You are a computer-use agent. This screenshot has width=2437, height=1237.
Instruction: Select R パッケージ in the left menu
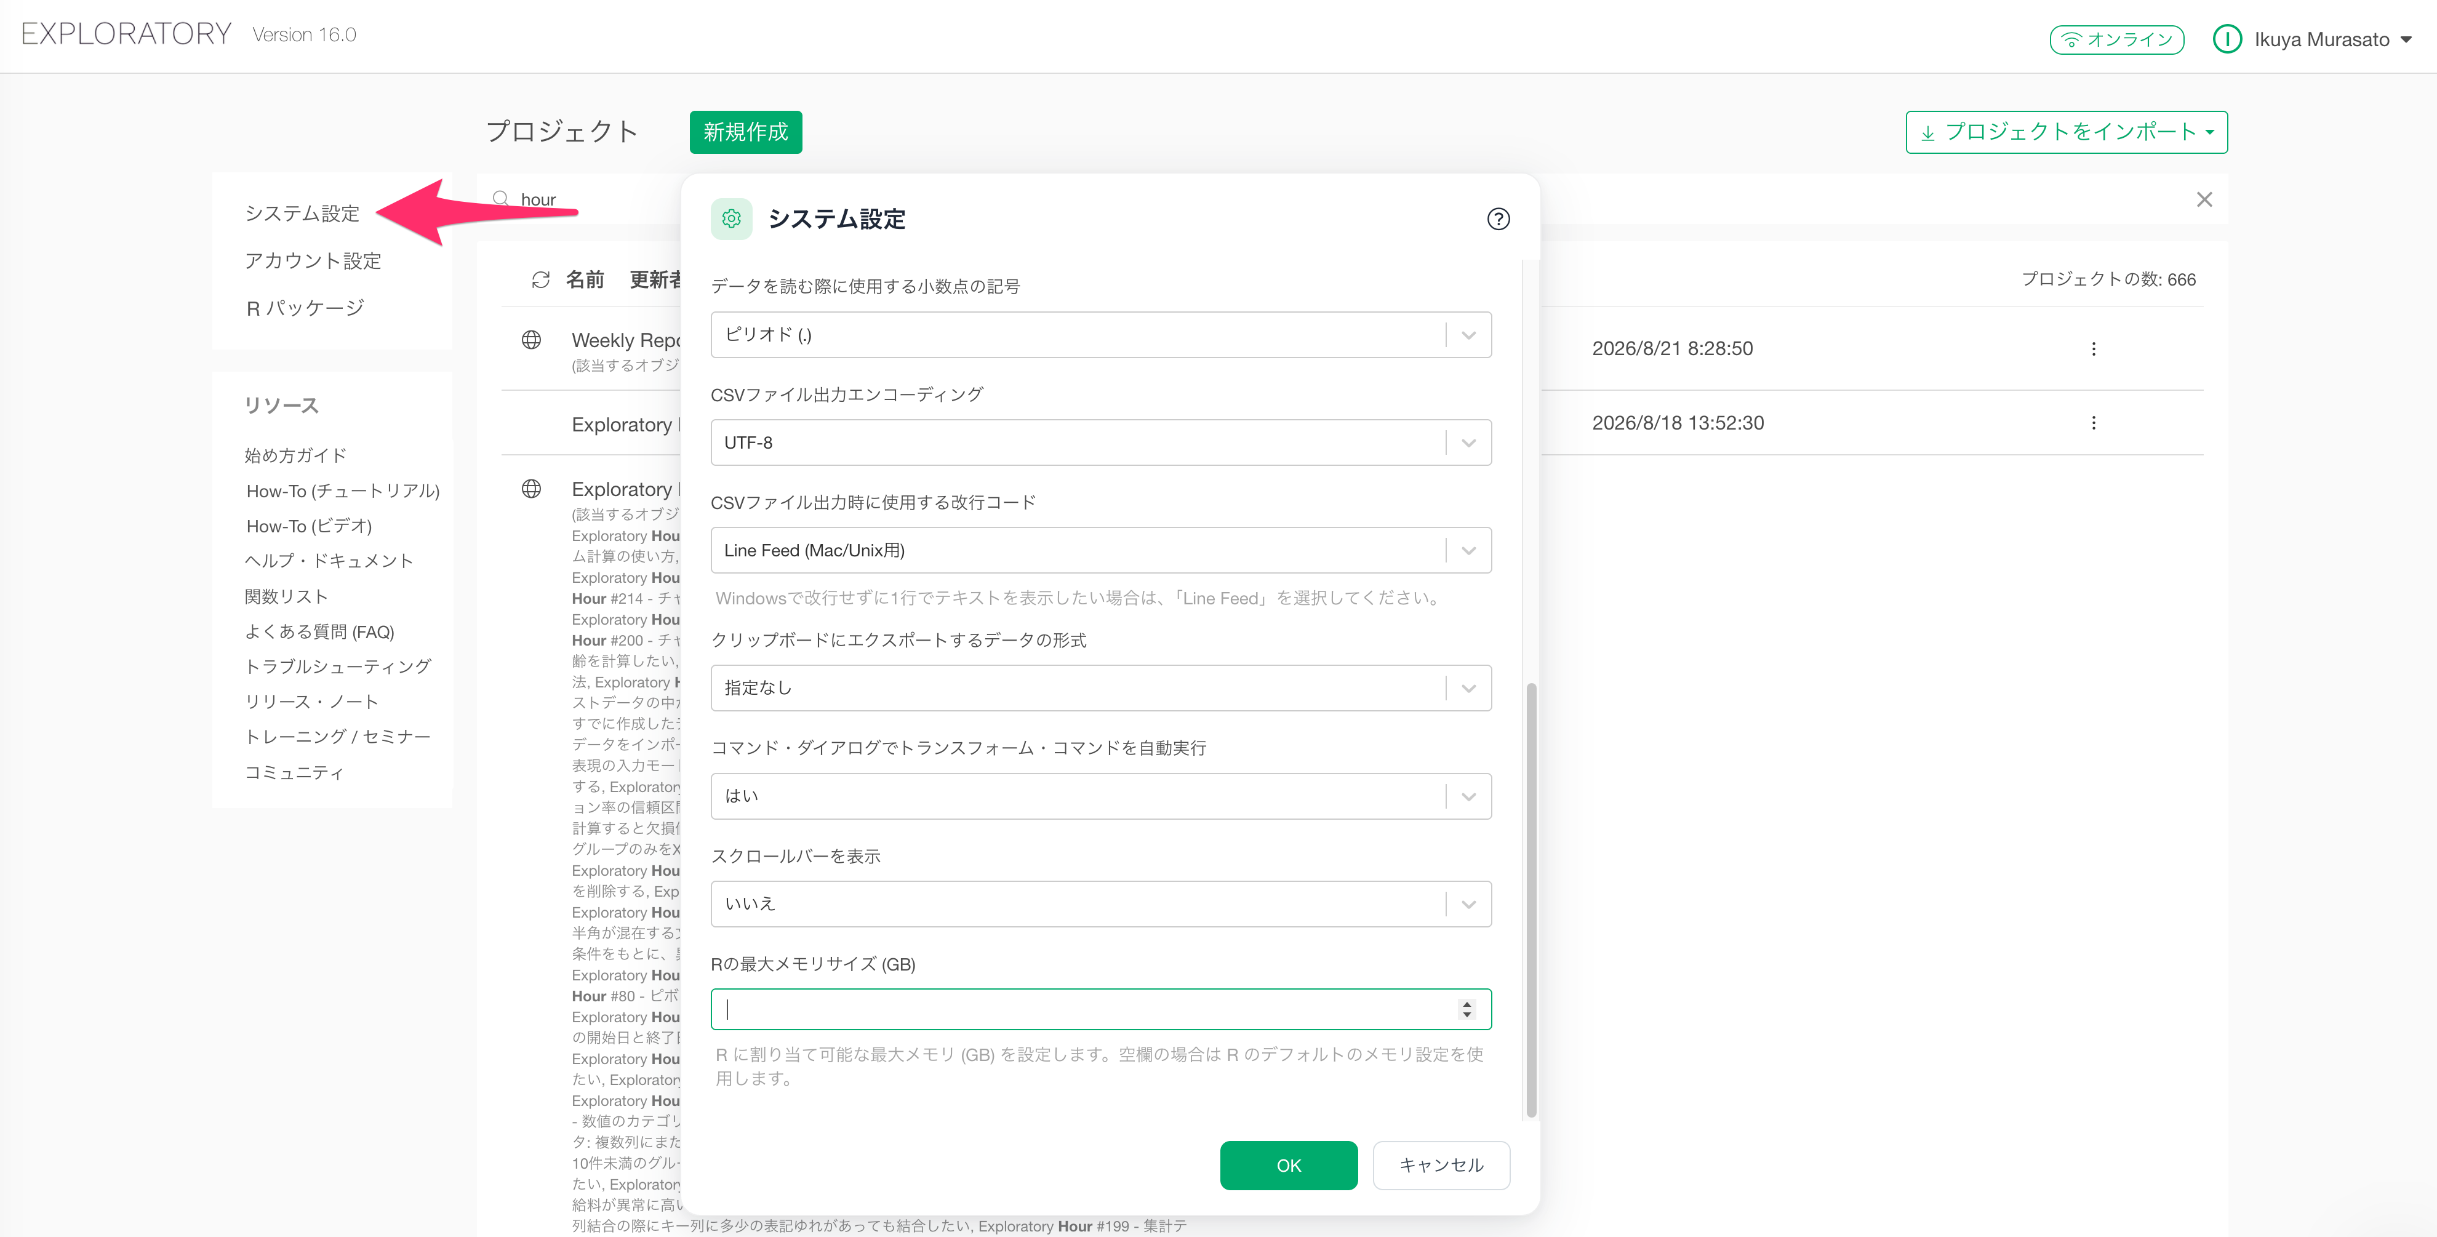tap(305, 308)
